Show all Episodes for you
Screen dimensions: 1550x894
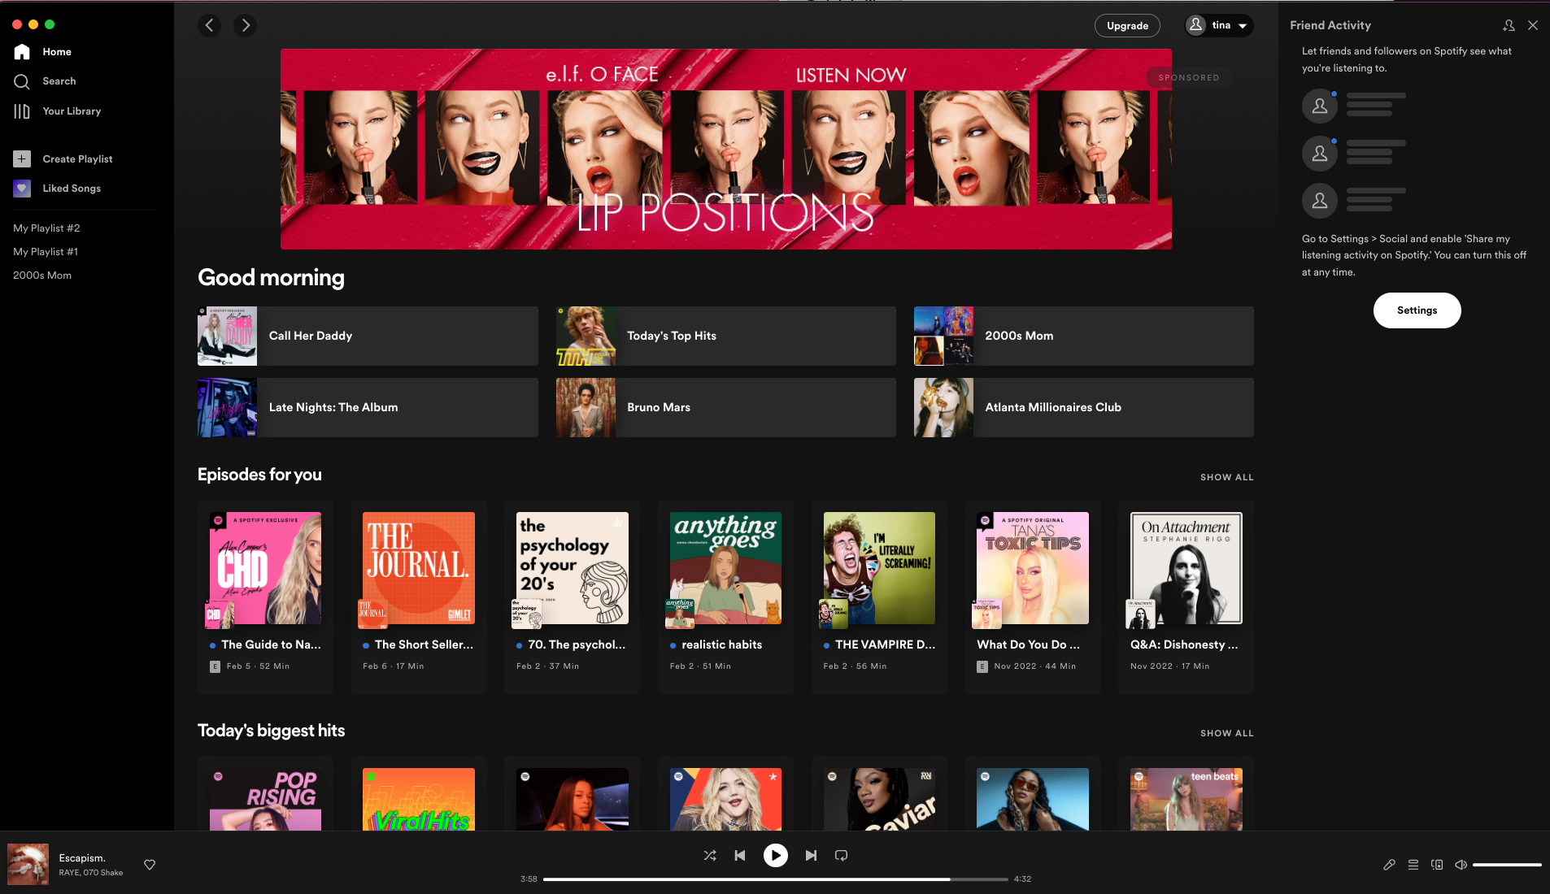coord(1226,477)
